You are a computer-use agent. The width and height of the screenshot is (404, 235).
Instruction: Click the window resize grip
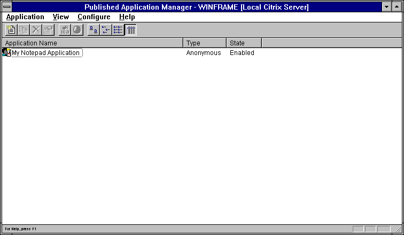[x=398, y=229]
